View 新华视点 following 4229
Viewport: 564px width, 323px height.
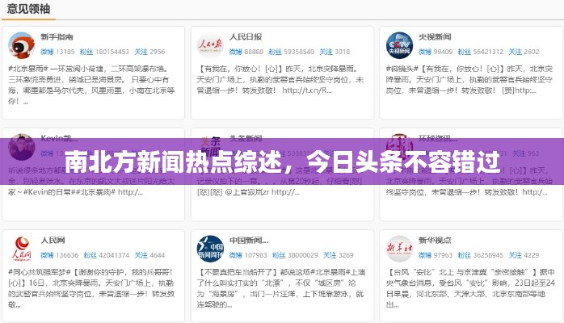(524, 255)
